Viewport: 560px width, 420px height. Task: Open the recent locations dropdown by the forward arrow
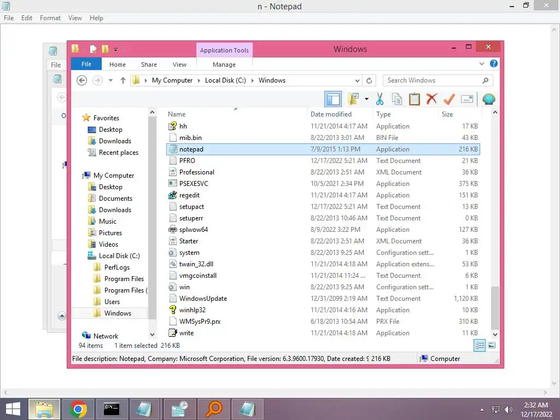[110, 80]
